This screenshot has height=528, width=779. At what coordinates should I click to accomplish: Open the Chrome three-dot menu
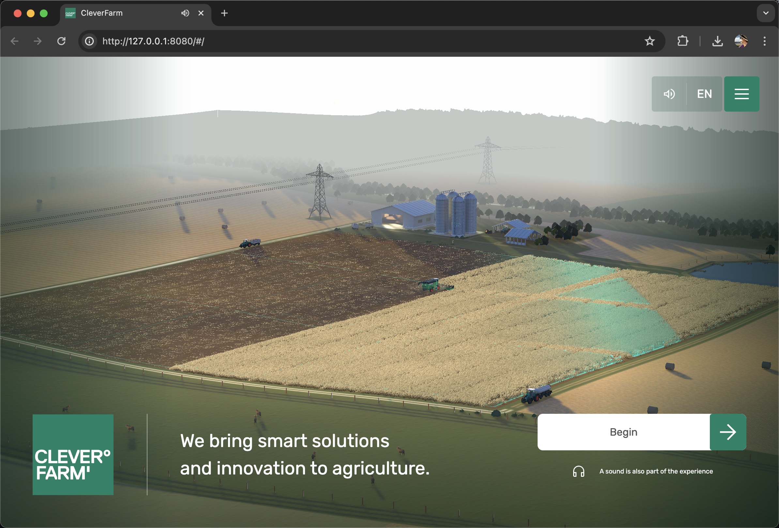tap(764, 41)
